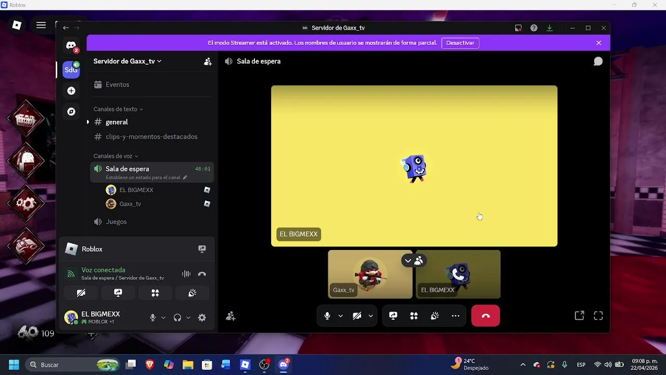Launch activities from call control bar

414,316
